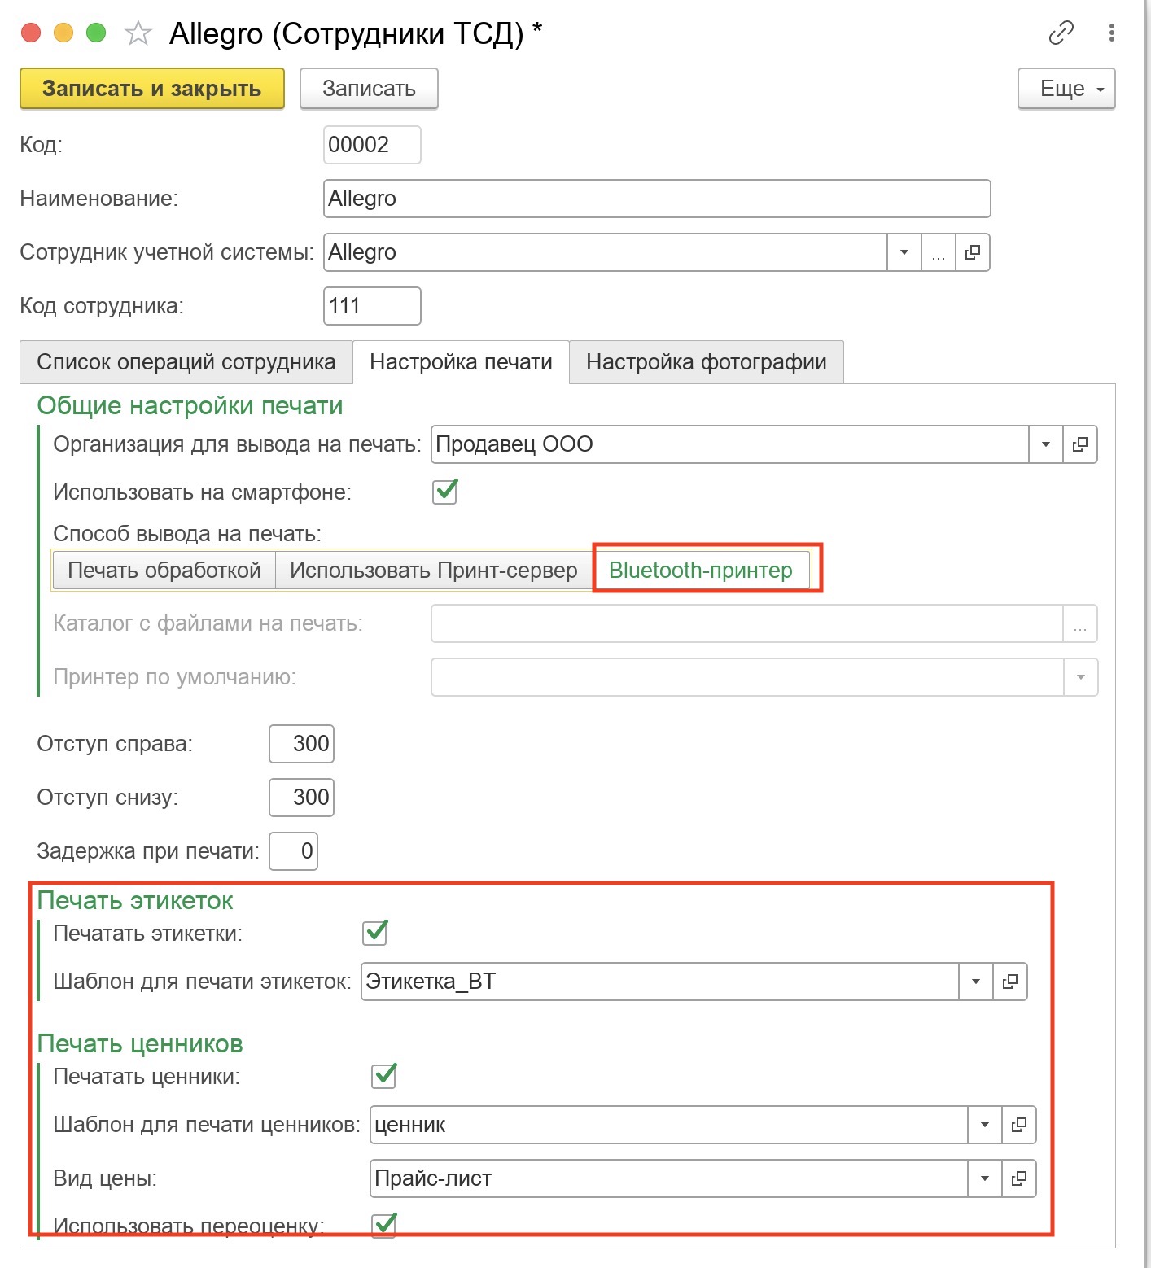
Task: Toggle Использовать переоценку checkbox
Action: tap(384, 1225)
